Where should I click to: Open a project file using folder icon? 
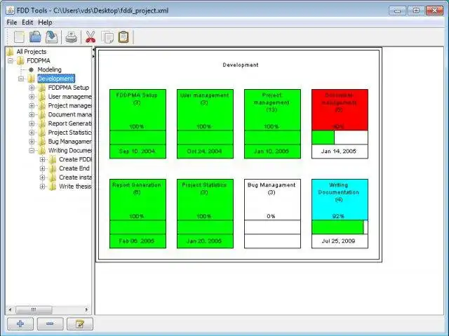pyautogui.click(x=35, y=37)
